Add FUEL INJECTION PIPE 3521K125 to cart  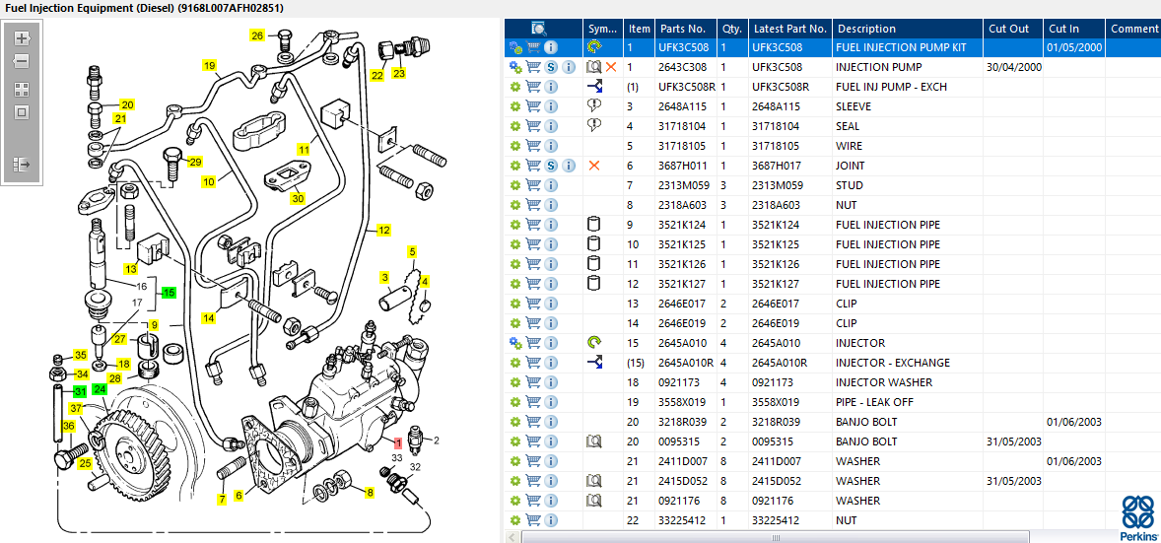pyautogui.click(x=533, y=244)
